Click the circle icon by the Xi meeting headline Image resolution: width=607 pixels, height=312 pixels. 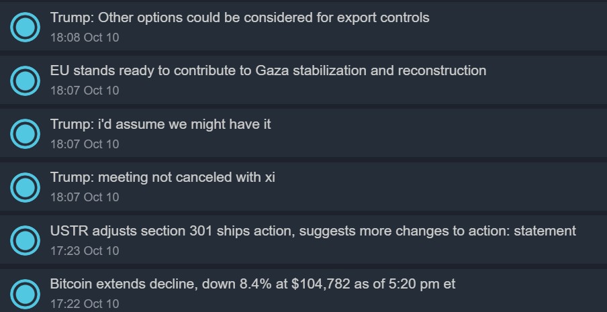(x=26, y=187)
